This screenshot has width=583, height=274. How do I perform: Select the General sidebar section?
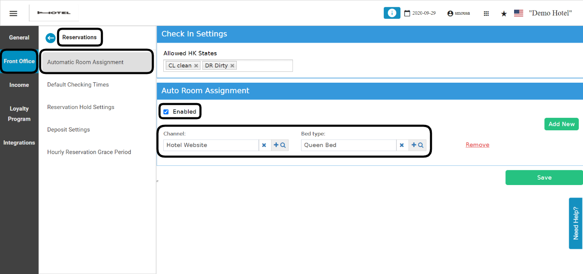[x=19, y=38]
